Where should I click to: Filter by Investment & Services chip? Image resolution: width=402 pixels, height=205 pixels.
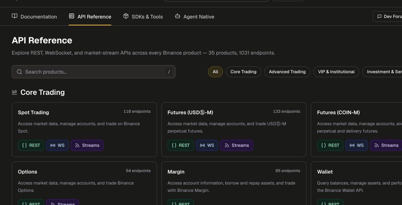pyautogui.click(x=382, y=72)
